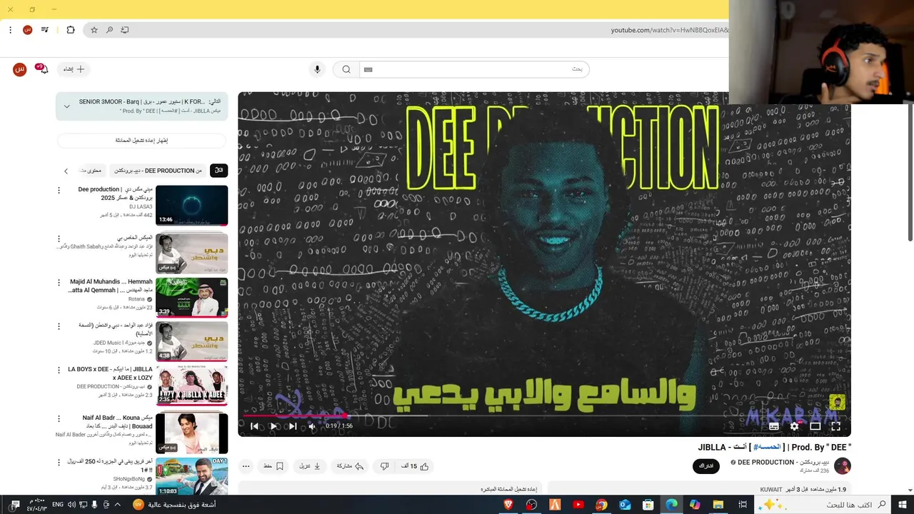This screenshot has height=514, width=914.
Task: Expand the up-next mix panel chevron
Action: tap(66, 106)
